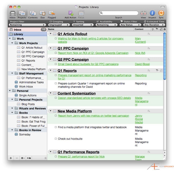Check off Report from Nick on ROI task
Viewport: 174px width, 171px height.
tap(56, 53)
